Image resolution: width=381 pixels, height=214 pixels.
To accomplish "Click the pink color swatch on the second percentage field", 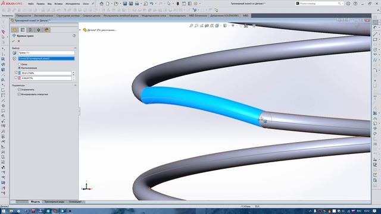I will click(20, 78).
